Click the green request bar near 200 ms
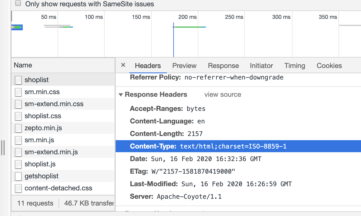This screenshot has height=216, width=361. pos(188,27)
